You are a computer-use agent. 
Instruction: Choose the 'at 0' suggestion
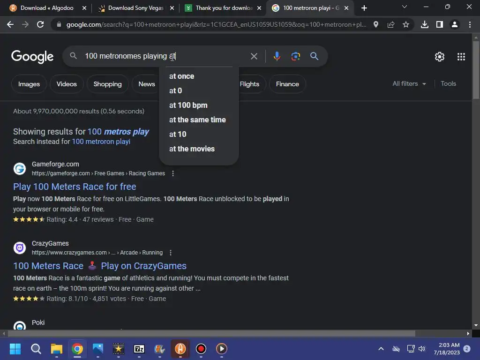tap(199, 90)
